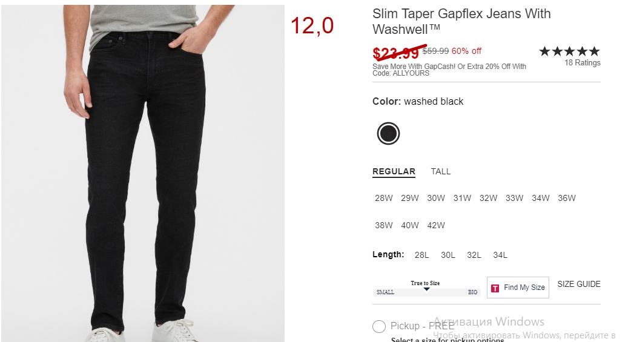Choose waist size 30W
Viewport: 631px width, 342px height.
pyautogui.click(x=436, y=198)
